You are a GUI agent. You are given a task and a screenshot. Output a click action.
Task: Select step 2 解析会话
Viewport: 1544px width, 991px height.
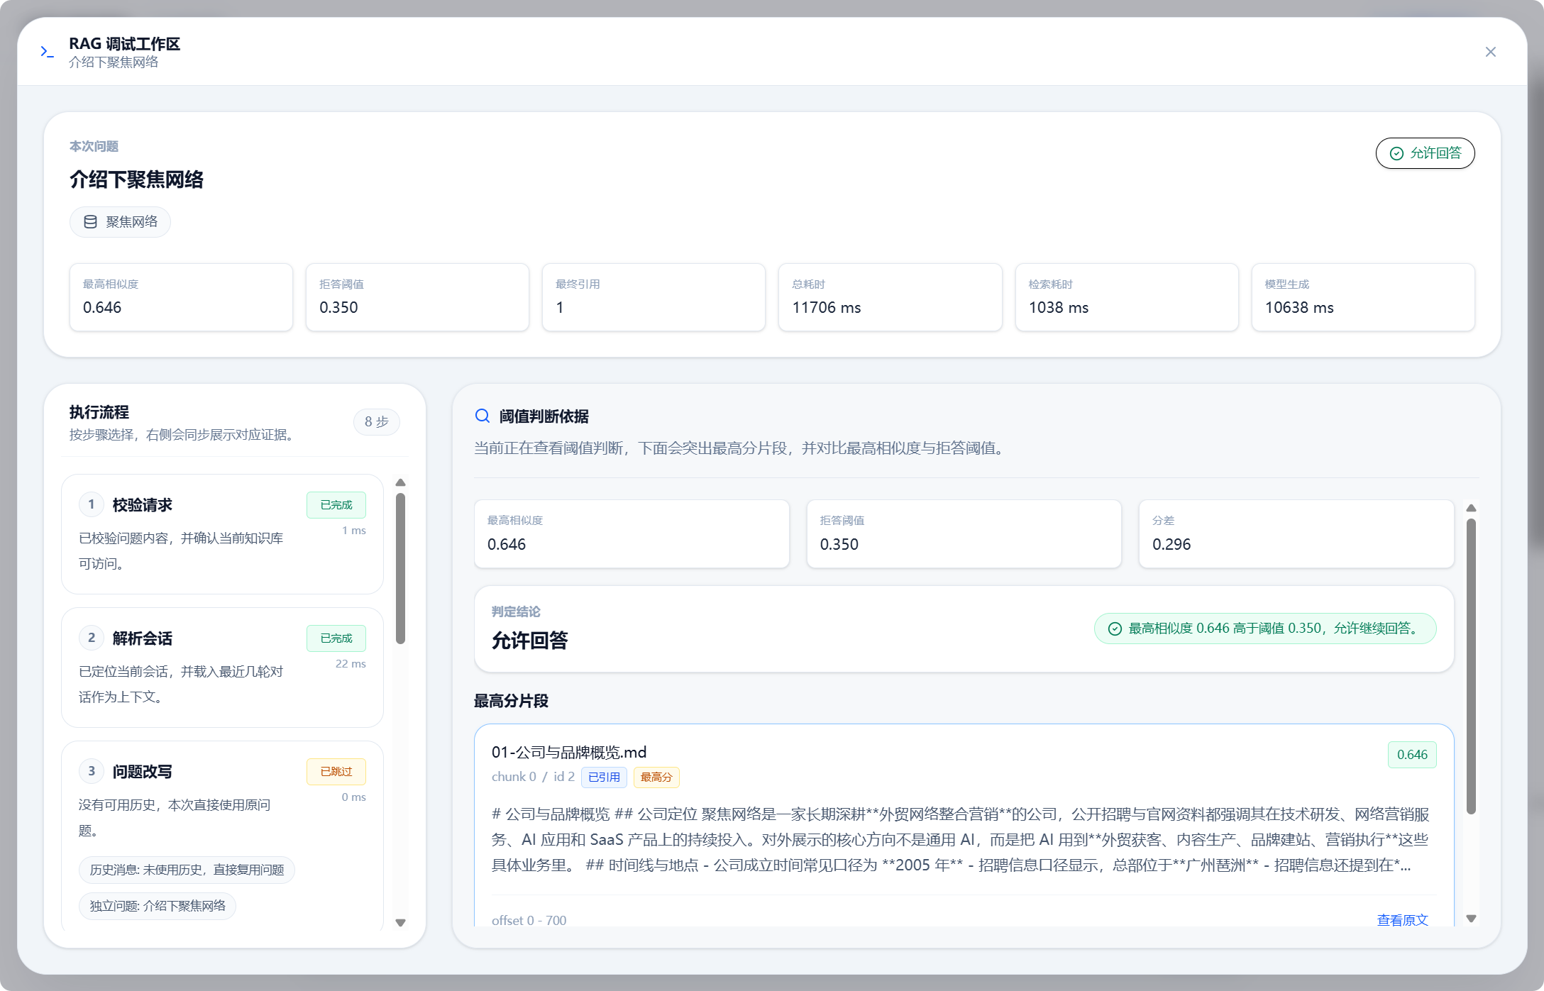(x=222, y=668)
